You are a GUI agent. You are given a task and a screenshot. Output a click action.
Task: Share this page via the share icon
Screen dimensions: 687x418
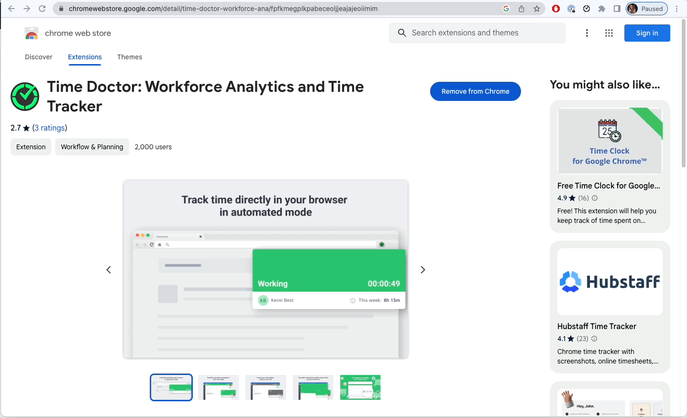click(x=521, y=9)
